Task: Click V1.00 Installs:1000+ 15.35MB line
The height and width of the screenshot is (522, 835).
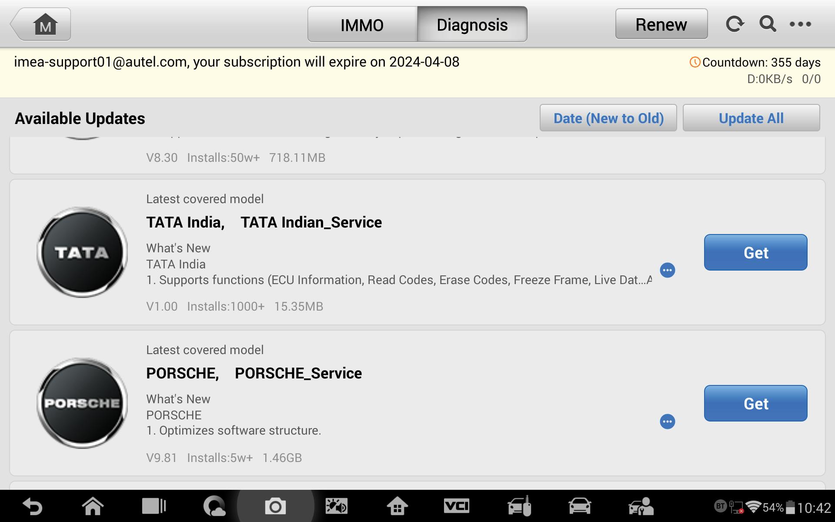Action: [235, 306]
